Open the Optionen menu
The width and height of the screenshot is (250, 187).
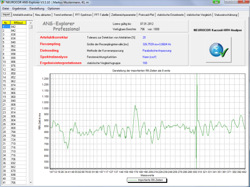click(54, 9)
